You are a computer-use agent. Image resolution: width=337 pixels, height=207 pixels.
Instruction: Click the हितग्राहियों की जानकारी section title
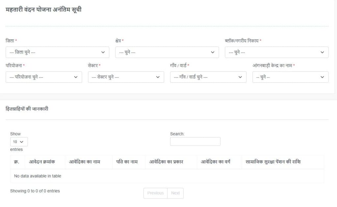[27, 109]
